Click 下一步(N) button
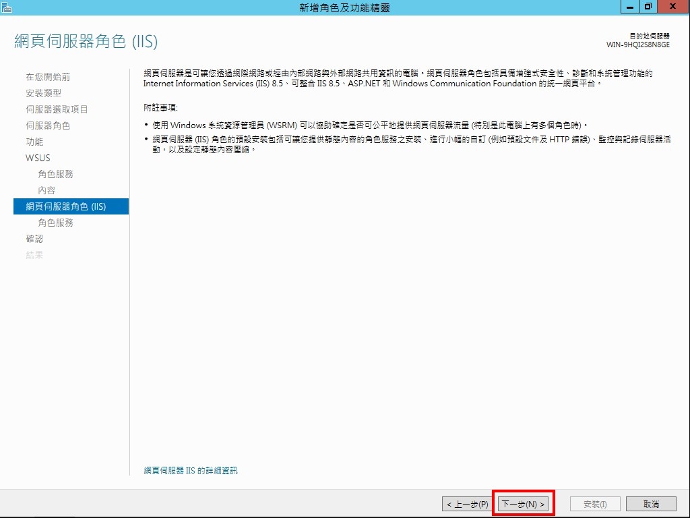 (x=523, y=504)
